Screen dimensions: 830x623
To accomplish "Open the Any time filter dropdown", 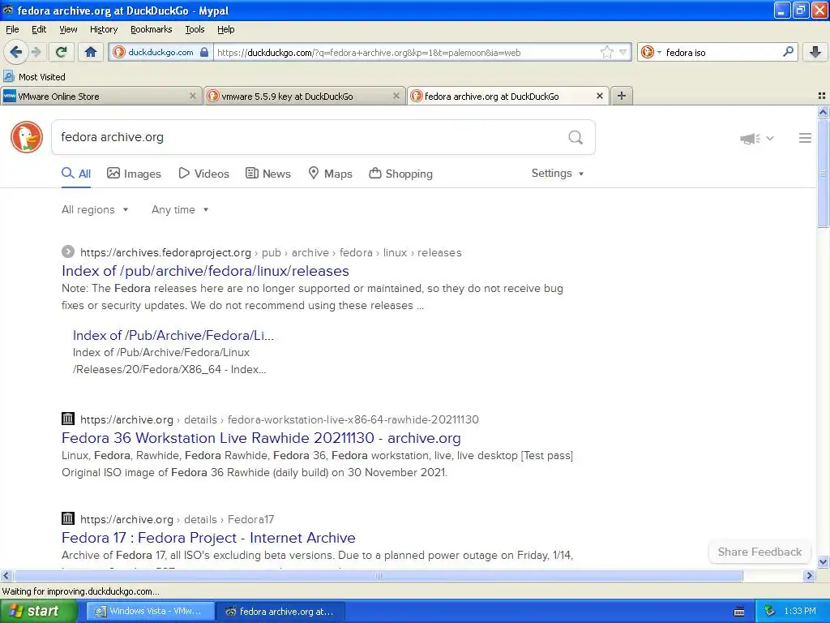I will point(180,210).
